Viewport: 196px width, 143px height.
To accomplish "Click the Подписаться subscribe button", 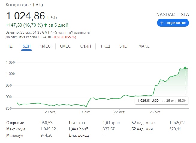I will [173, 23].
